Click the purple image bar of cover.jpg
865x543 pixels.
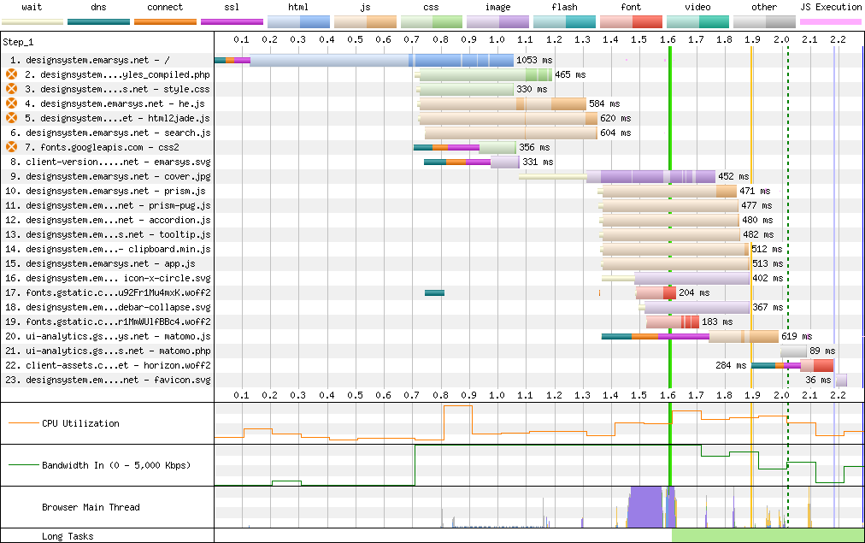tap(651, 177)
